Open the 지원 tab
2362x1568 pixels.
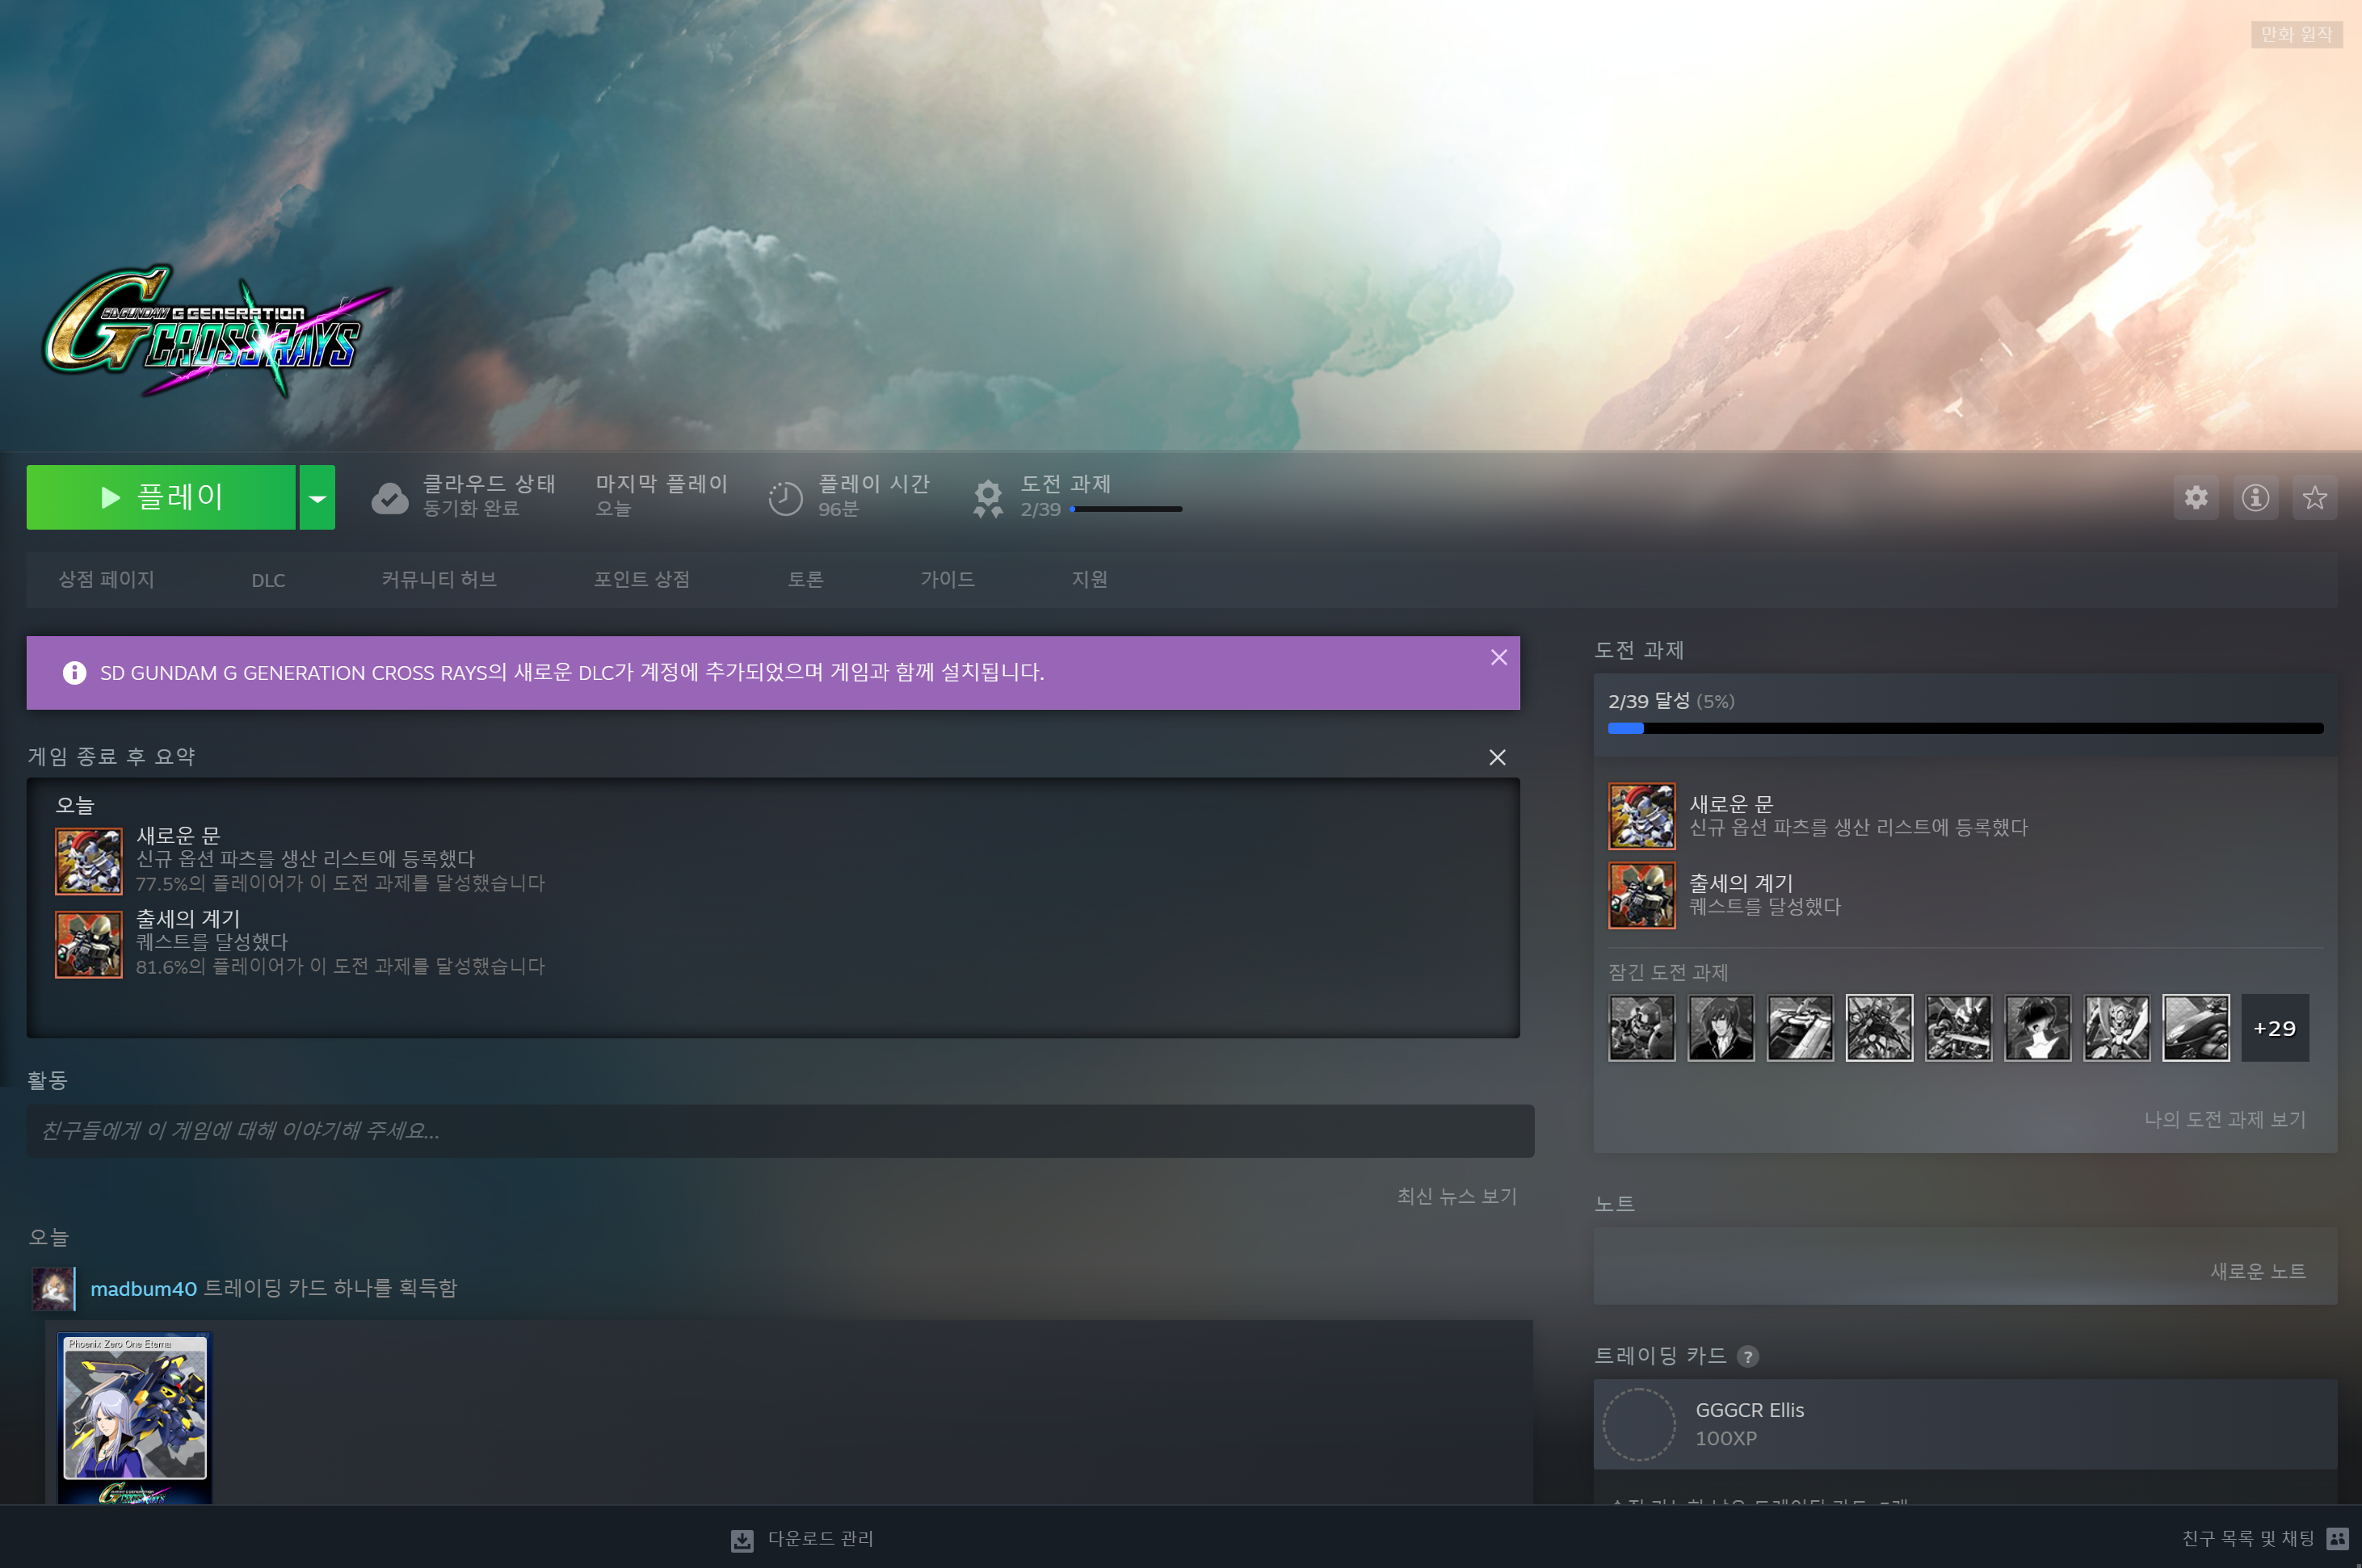1090,579
